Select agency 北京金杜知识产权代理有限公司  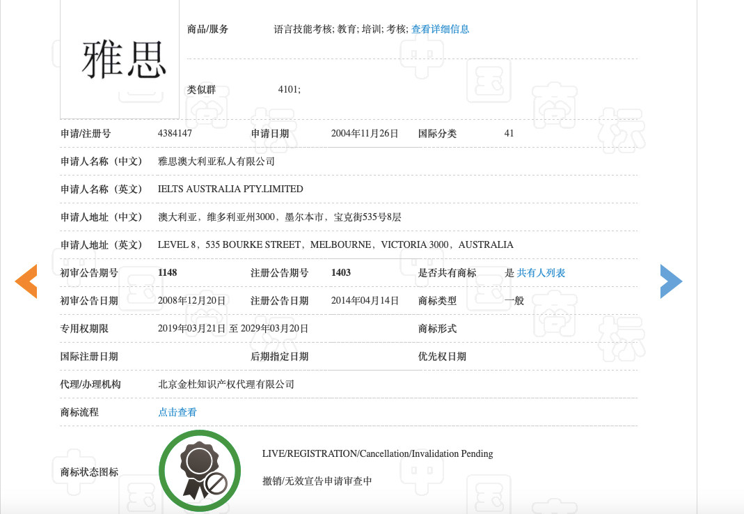226,384
